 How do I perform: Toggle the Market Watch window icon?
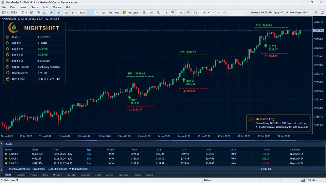point(32,13)
